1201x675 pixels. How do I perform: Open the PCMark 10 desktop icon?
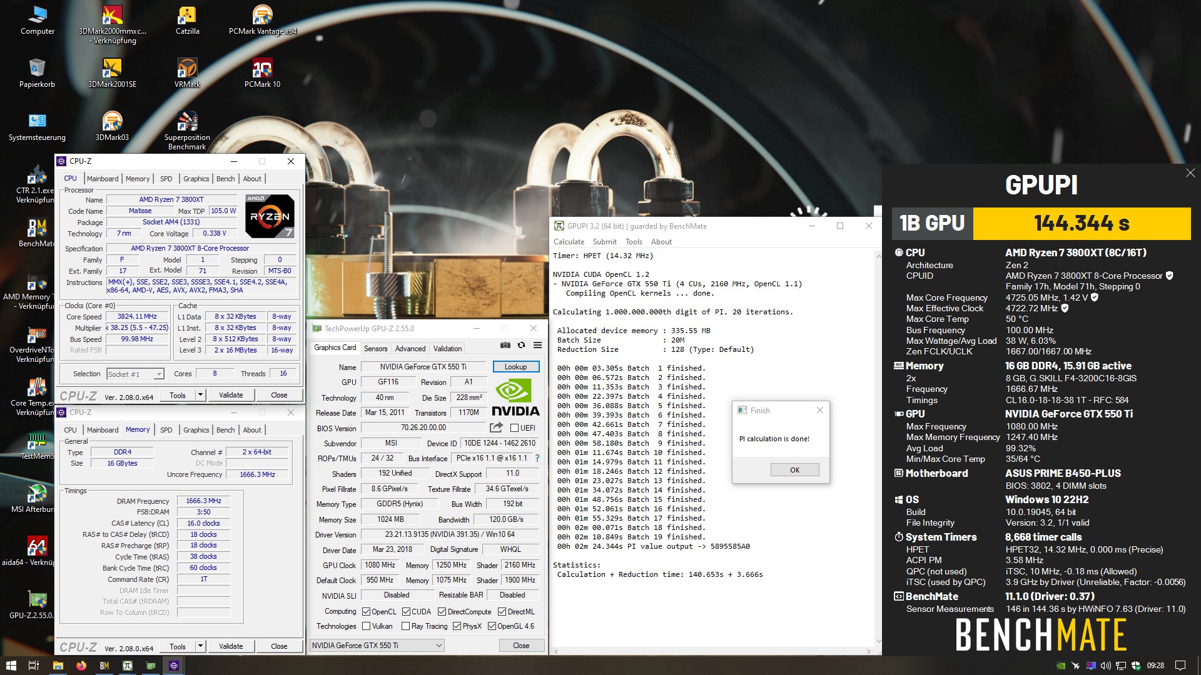[262, 73]
